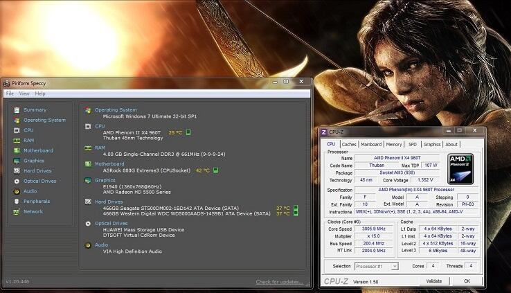
Task: Select Network in the Speccy sidebar
Action: pyautogui.click(x=33, y=212)
